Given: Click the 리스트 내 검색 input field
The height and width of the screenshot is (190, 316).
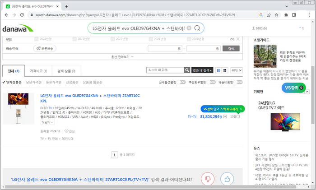Looking at the screenshot, I should click(x=165, y=70).
